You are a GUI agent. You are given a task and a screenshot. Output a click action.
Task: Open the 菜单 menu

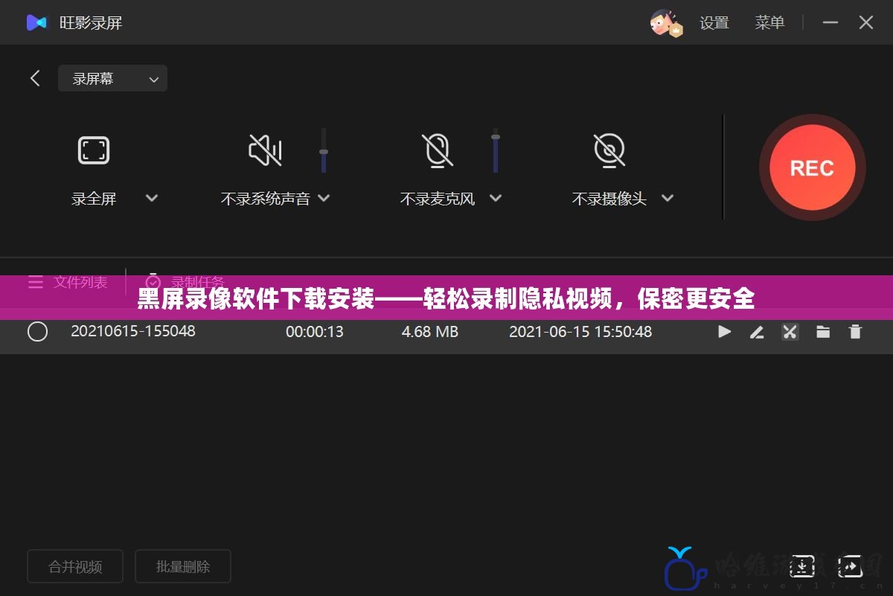(x=769, y=23)
